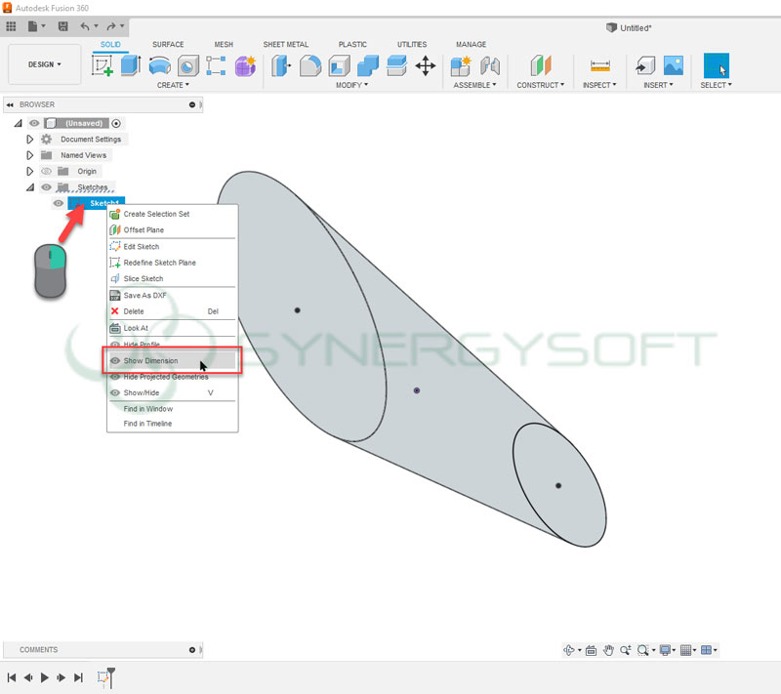Toggle Origin visibility eye icon
This screenshot has width=781, height=694.
[46, 171]
